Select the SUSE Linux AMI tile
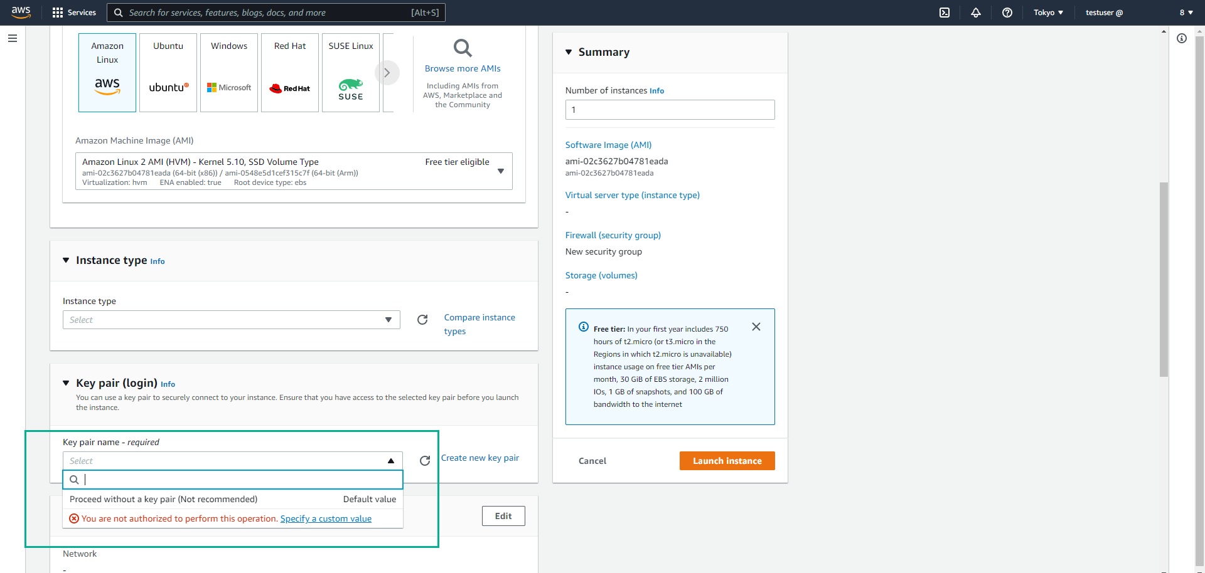 (351, 73)
